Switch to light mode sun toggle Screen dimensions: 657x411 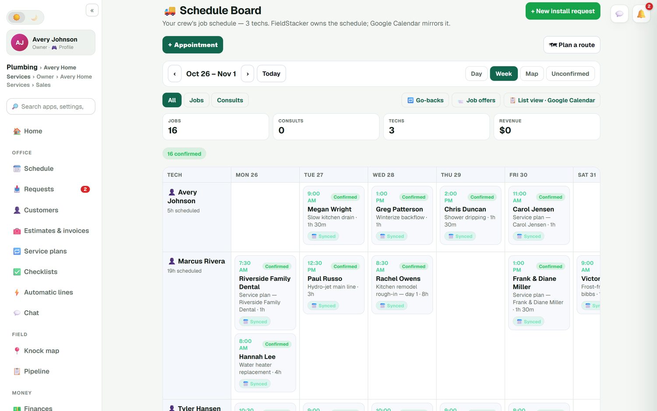[x=17, y=17]
